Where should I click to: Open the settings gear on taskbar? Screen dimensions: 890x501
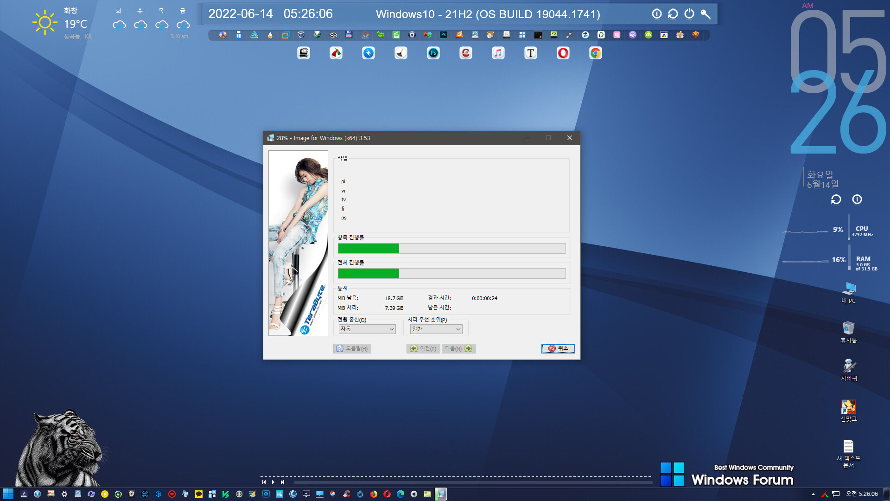tap(64, 494)
